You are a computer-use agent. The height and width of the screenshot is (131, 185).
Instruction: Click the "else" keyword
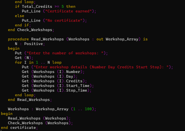19,16
